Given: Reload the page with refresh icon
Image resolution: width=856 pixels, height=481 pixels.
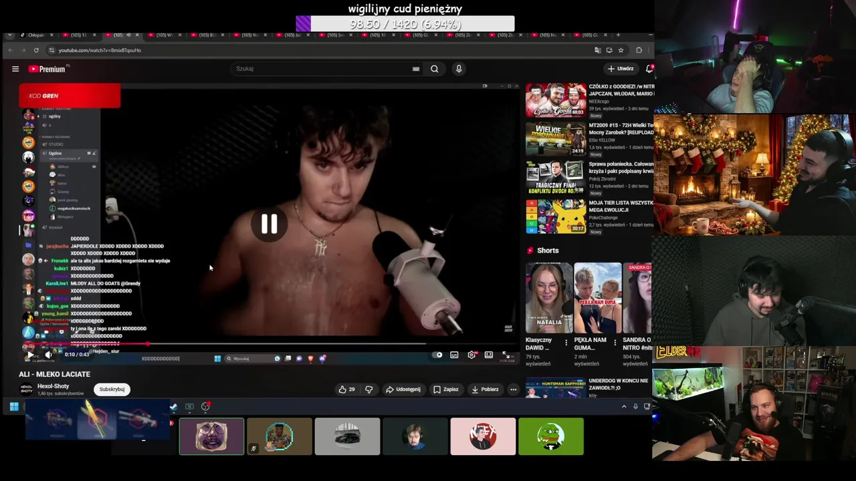Looking at the screenshot, I should point(36,50).
